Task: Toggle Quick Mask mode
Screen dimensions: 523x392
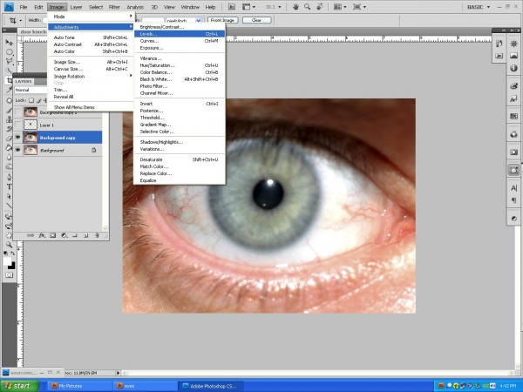Action: [x=9, y=275]
